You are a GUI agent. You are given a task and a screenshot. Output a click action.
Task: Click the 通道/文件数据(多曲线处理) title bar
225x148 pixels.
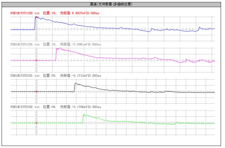pyautogui.click(x=111, y=4)
